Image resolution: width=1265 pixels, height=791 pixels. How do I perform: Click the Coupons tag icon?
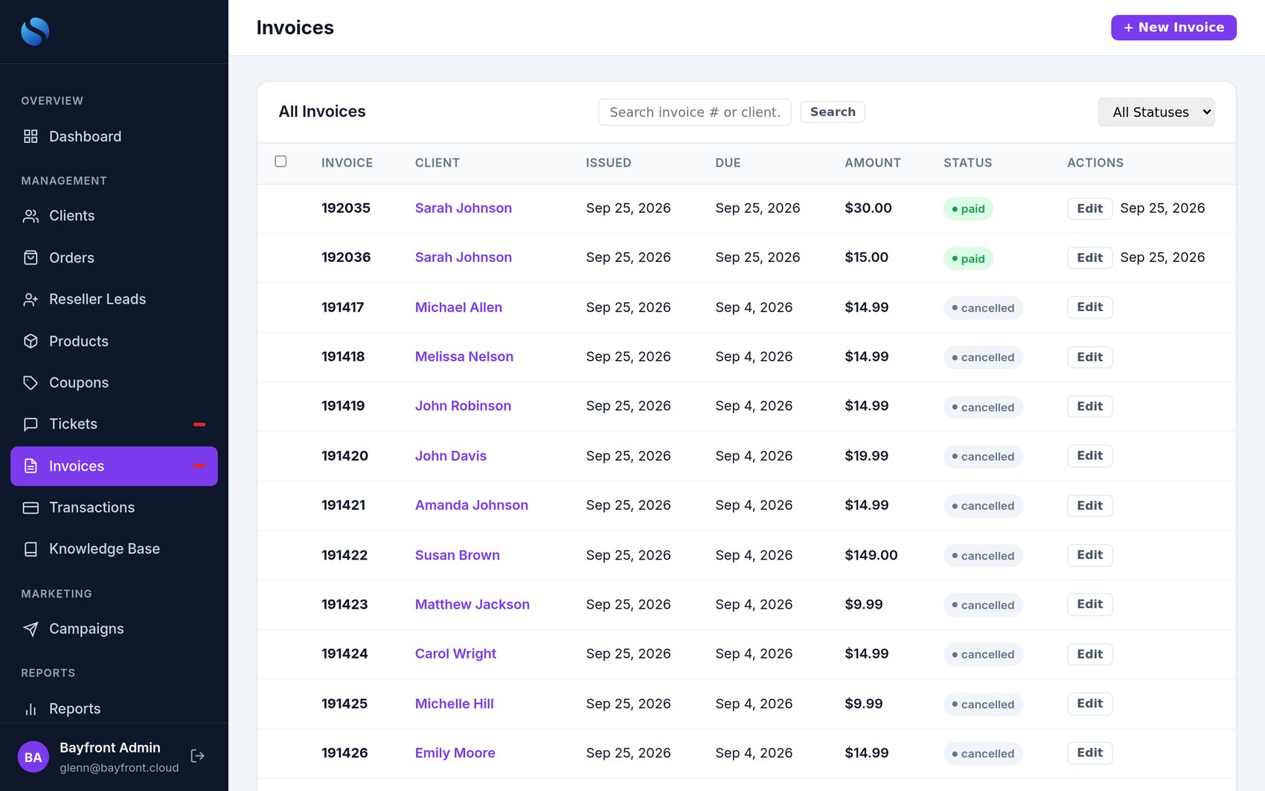click(x=31, y=382)
